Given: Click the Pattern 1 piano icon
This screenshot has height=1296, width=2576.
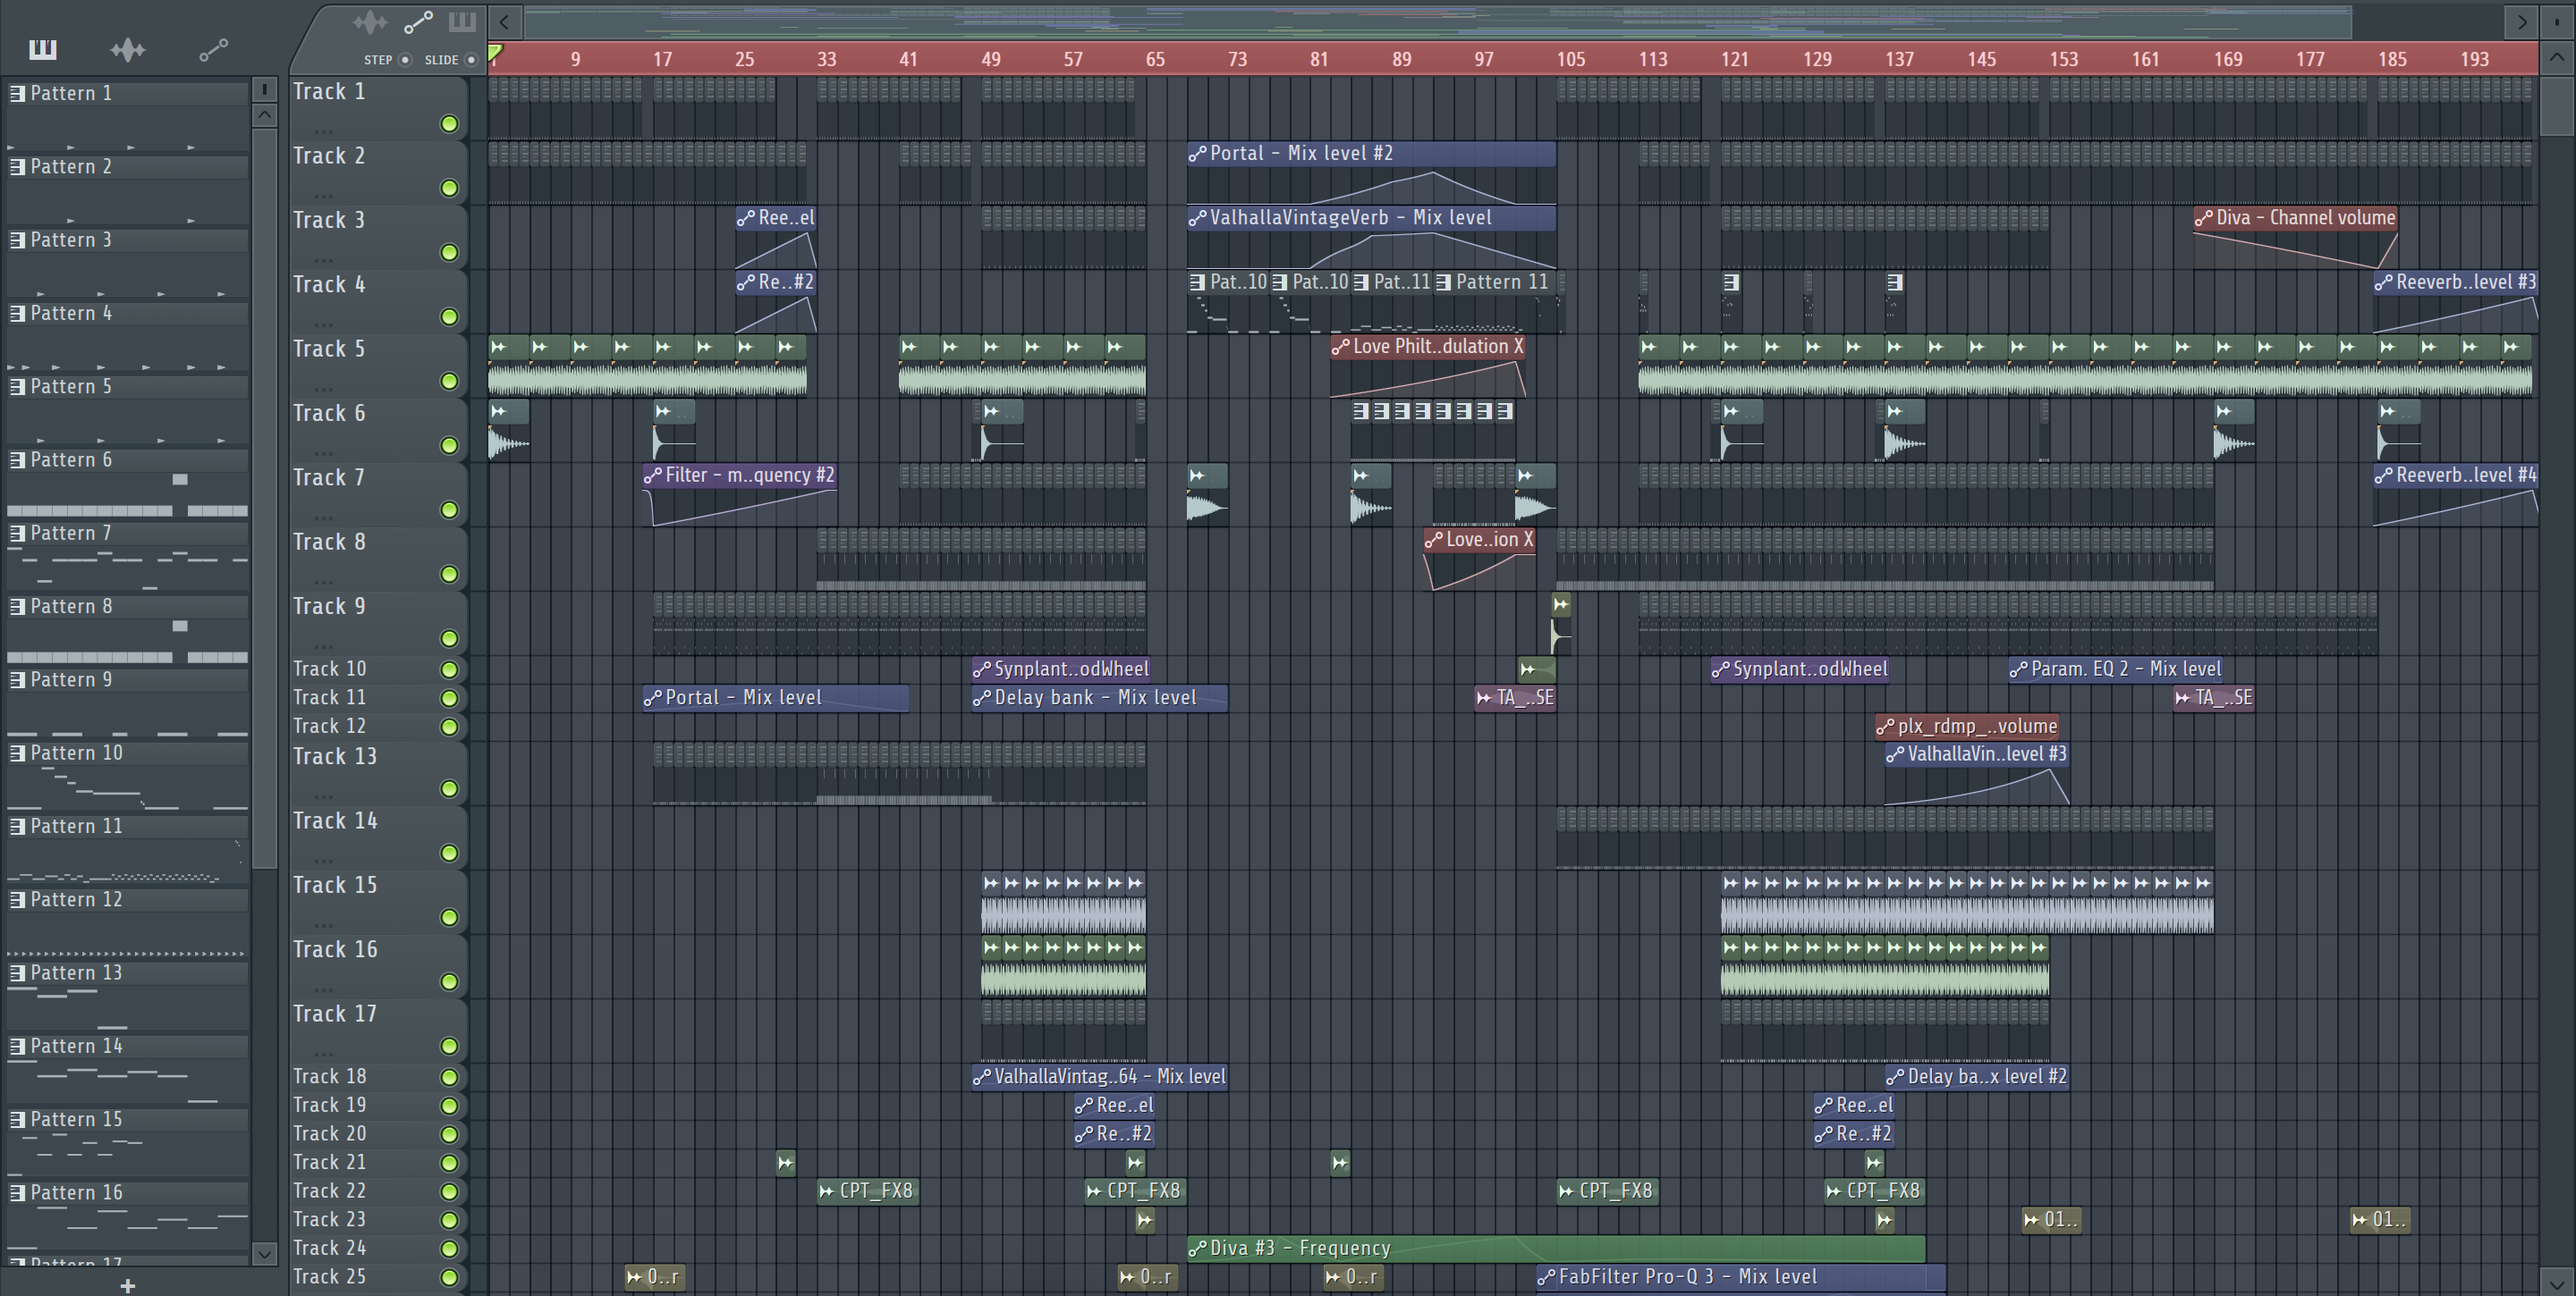Looking at the screenshot, I should click(17, 94).
